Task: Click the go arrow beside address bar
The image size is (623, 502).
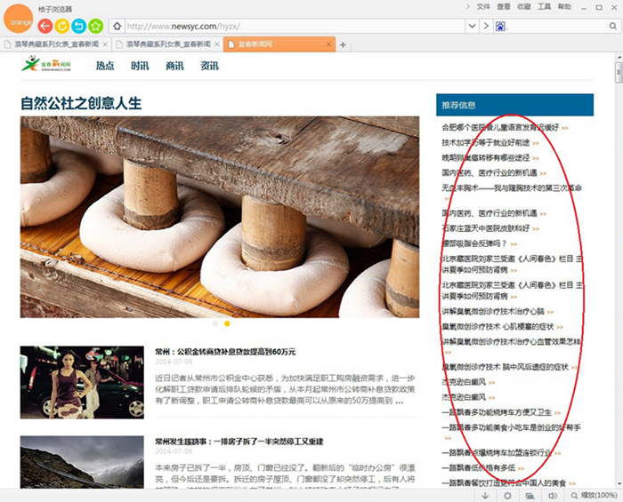Action: coord(486,26)
